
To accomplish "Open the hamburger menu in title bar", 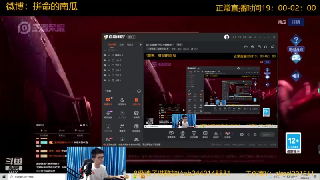I will point(260,37).
